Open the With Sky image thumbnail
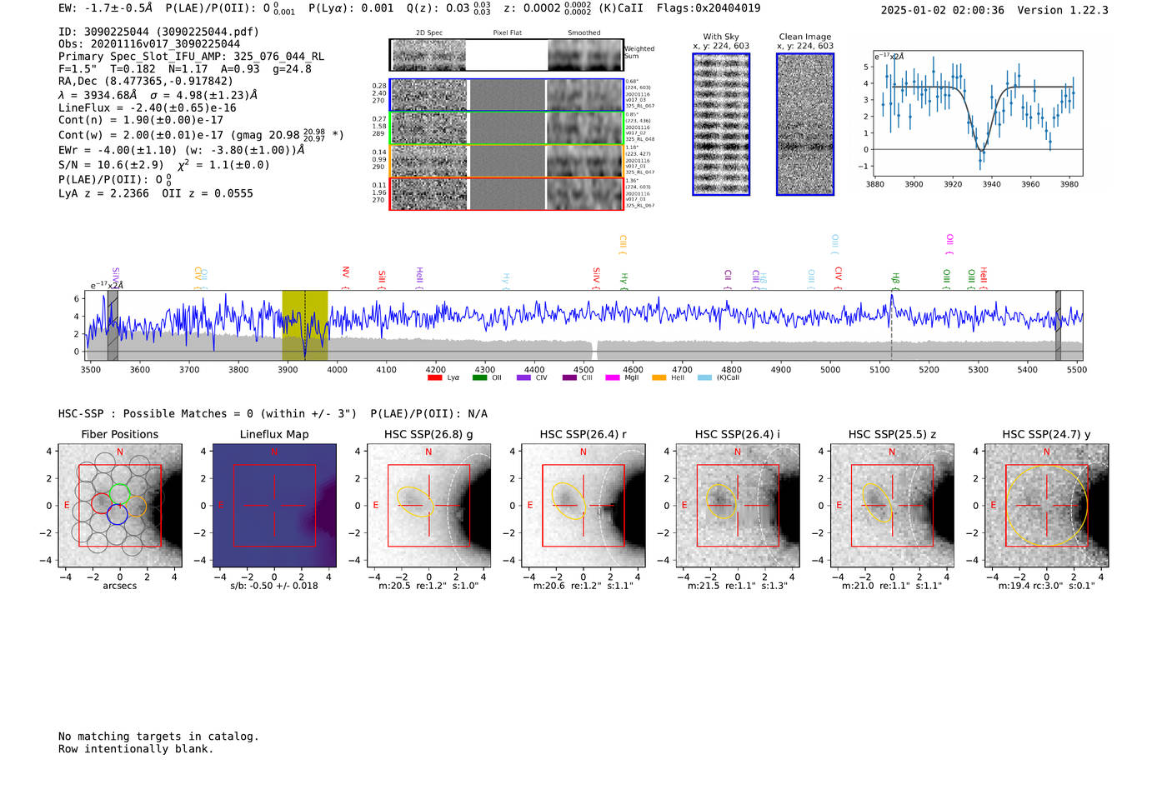 click(721, 124)
